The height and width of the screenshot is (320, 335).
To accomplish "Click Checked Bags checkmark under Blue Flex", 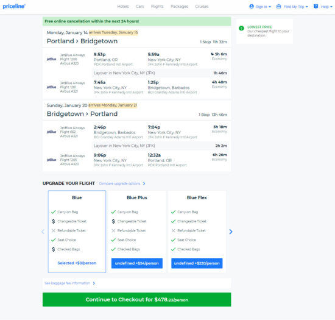I will pyautogui.click(x=173, y=249).
